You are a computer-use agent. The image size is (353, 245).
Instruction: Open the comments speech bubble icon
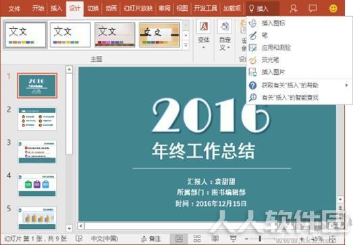313,9
